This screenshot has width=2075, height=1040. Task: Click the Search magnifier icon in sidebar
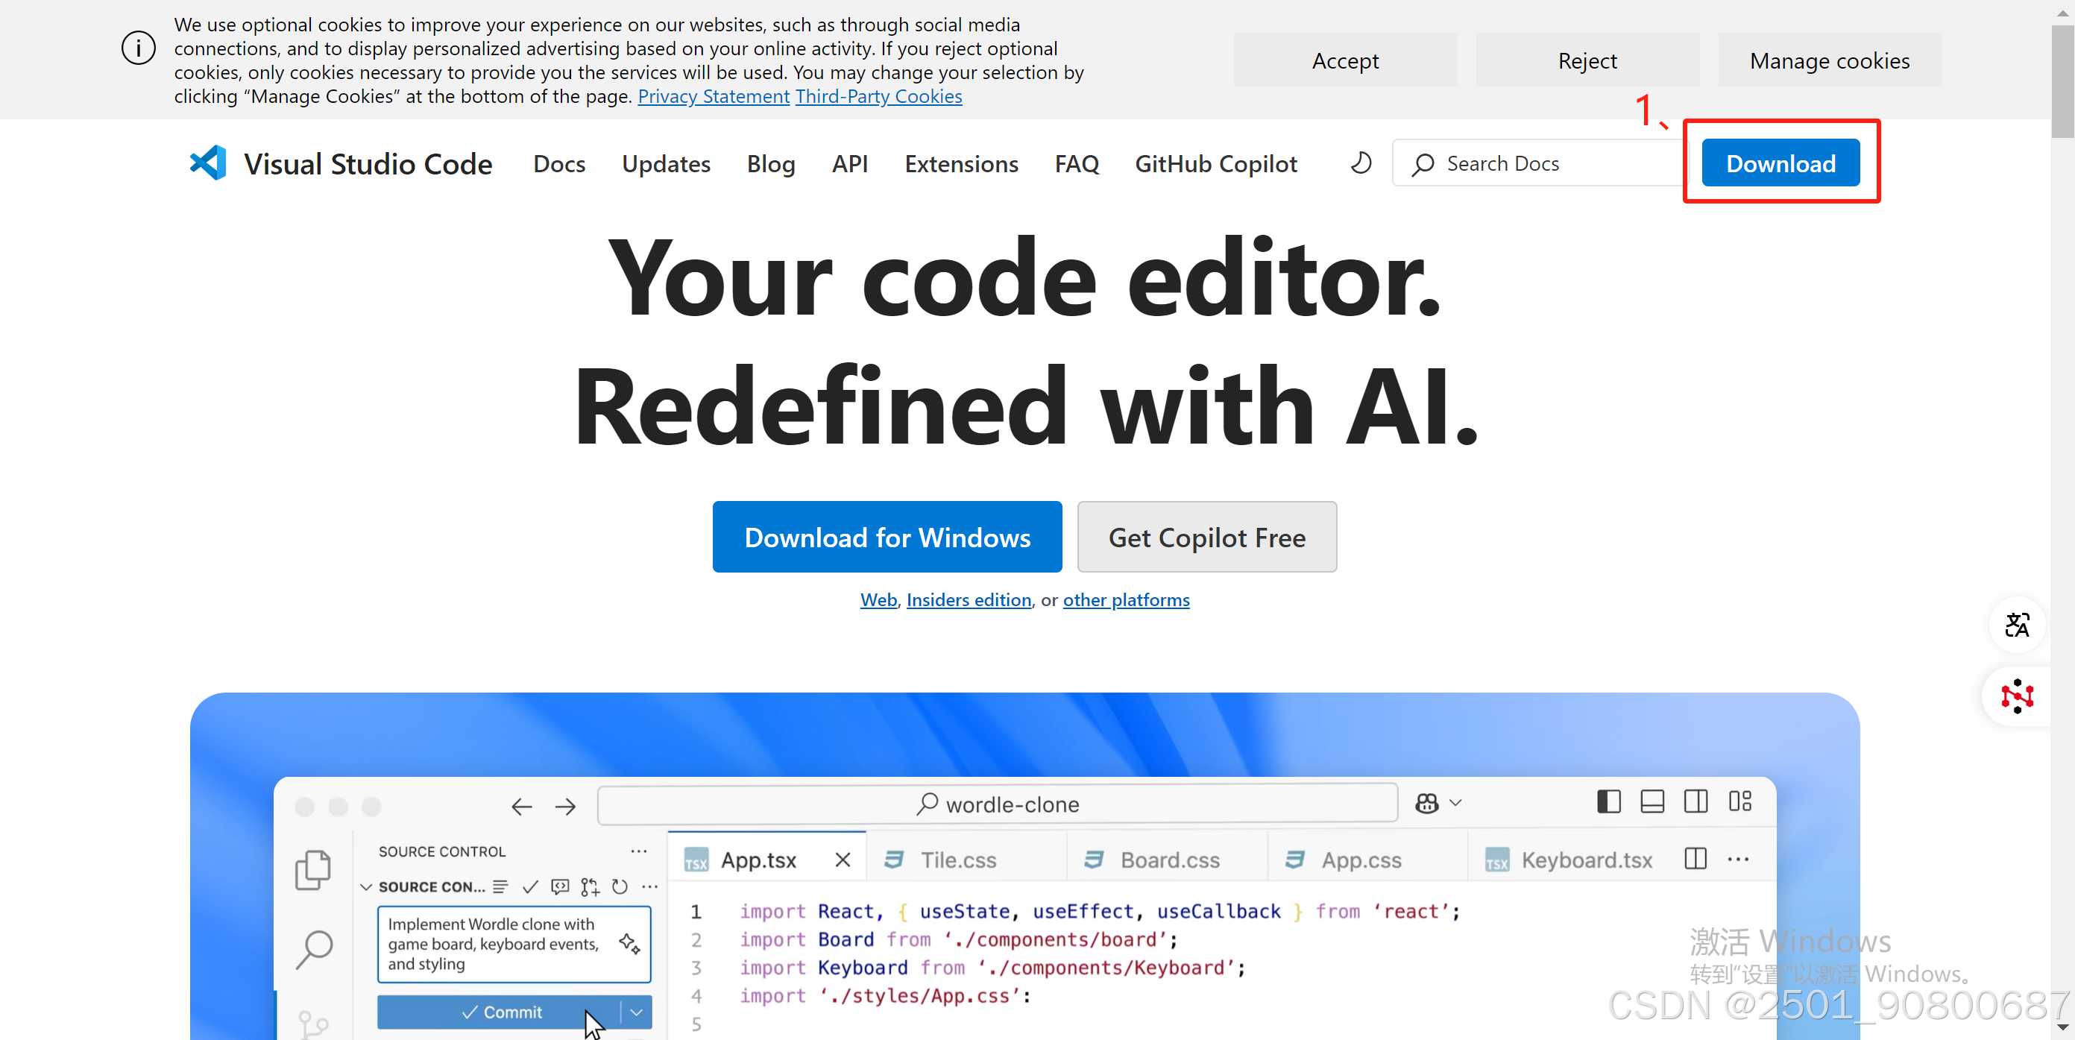coord(314,948)
